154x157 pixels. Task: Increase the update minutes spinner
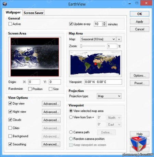coord(104,23)
